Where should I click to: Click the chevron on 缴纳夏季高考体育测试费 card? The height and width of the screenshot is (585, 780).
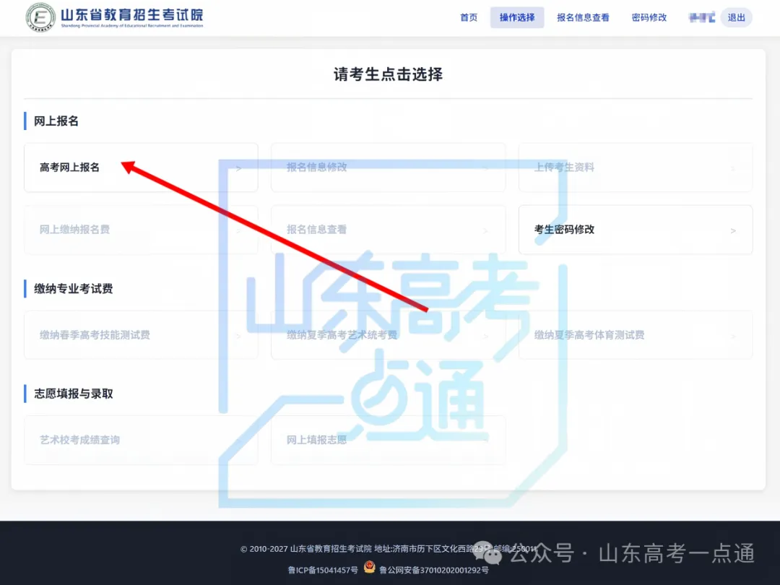click(x=733, y=337)
